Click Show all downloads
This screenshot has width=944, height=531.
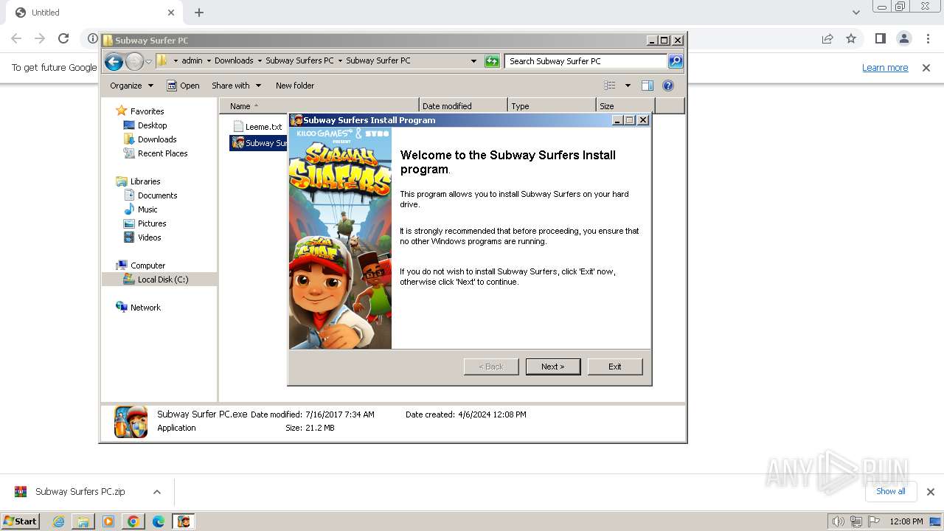[891, 491]
